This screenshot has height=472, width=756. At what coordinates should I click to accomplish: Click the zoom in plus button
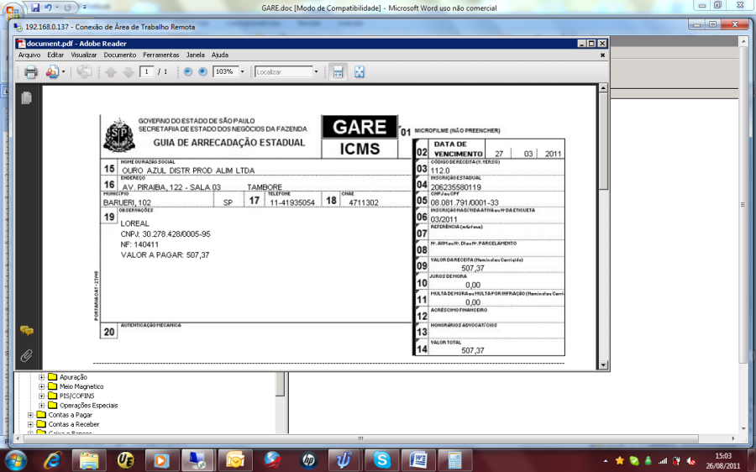202,72
